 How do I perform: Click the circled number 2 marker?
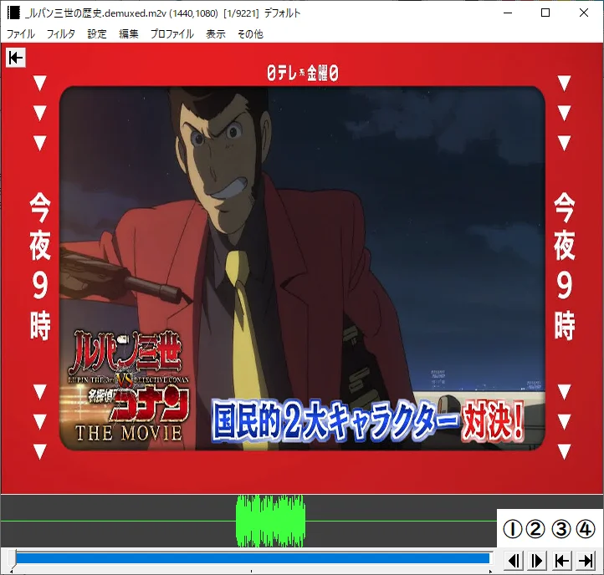[x=535, y=529]
